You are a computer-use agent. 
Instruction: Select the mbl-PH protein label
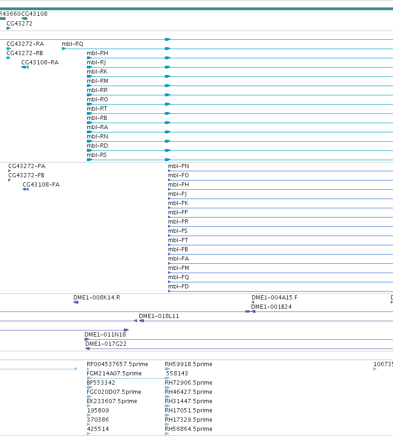coord(178,184)
